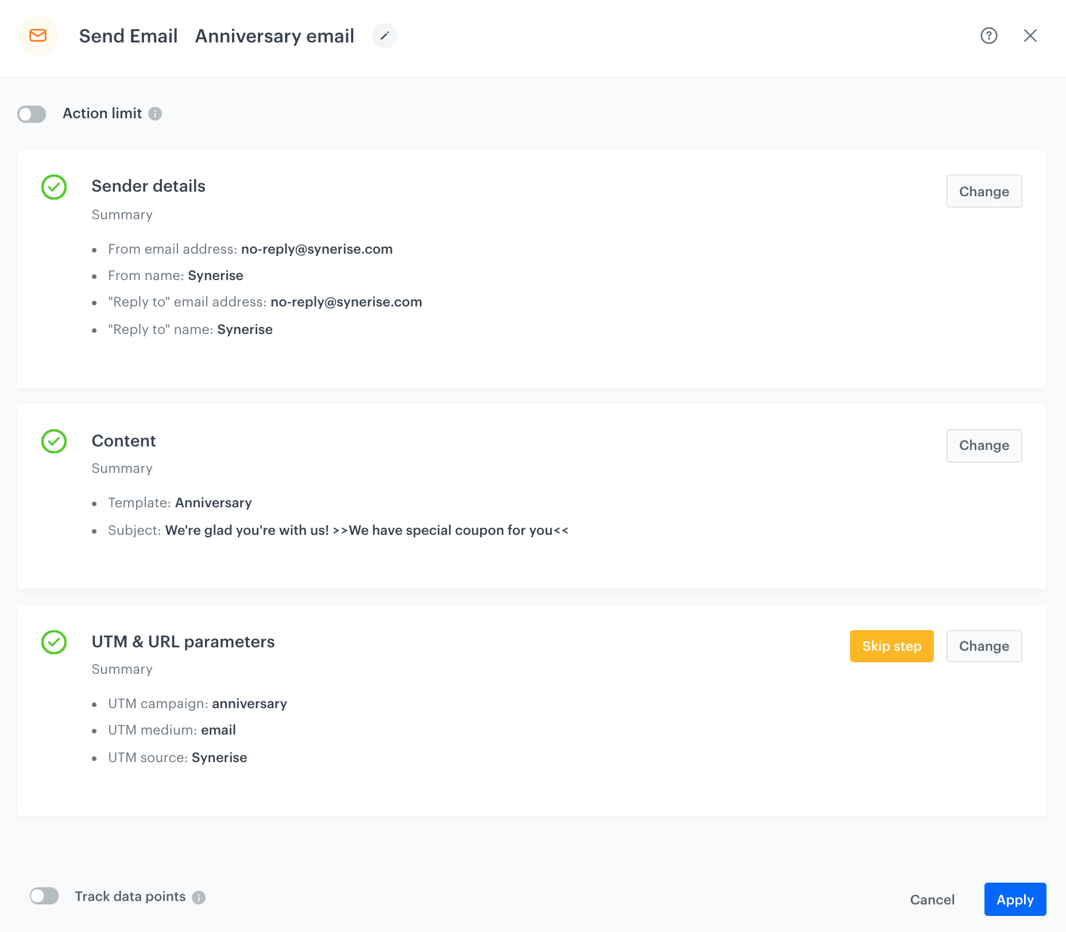The image size is (1066, 932).
Task: Enable the Track data points toggle
Action: (45, 895)
